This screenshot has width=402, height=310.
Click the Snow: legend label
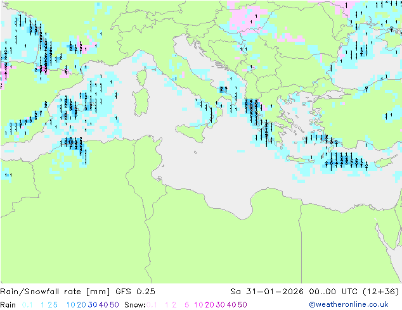pyautogui.click(x=135, y=305)
